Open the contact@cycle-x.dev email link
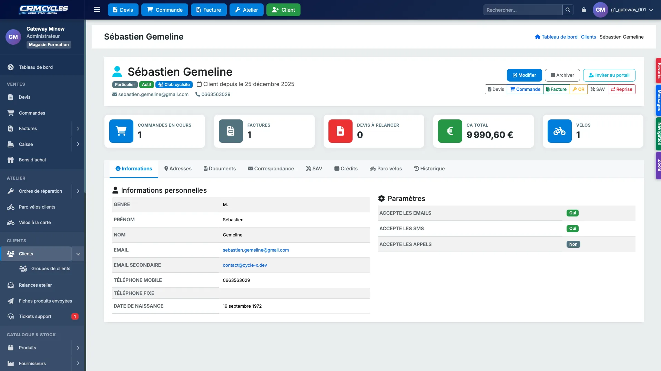 (x=245, y=265)
